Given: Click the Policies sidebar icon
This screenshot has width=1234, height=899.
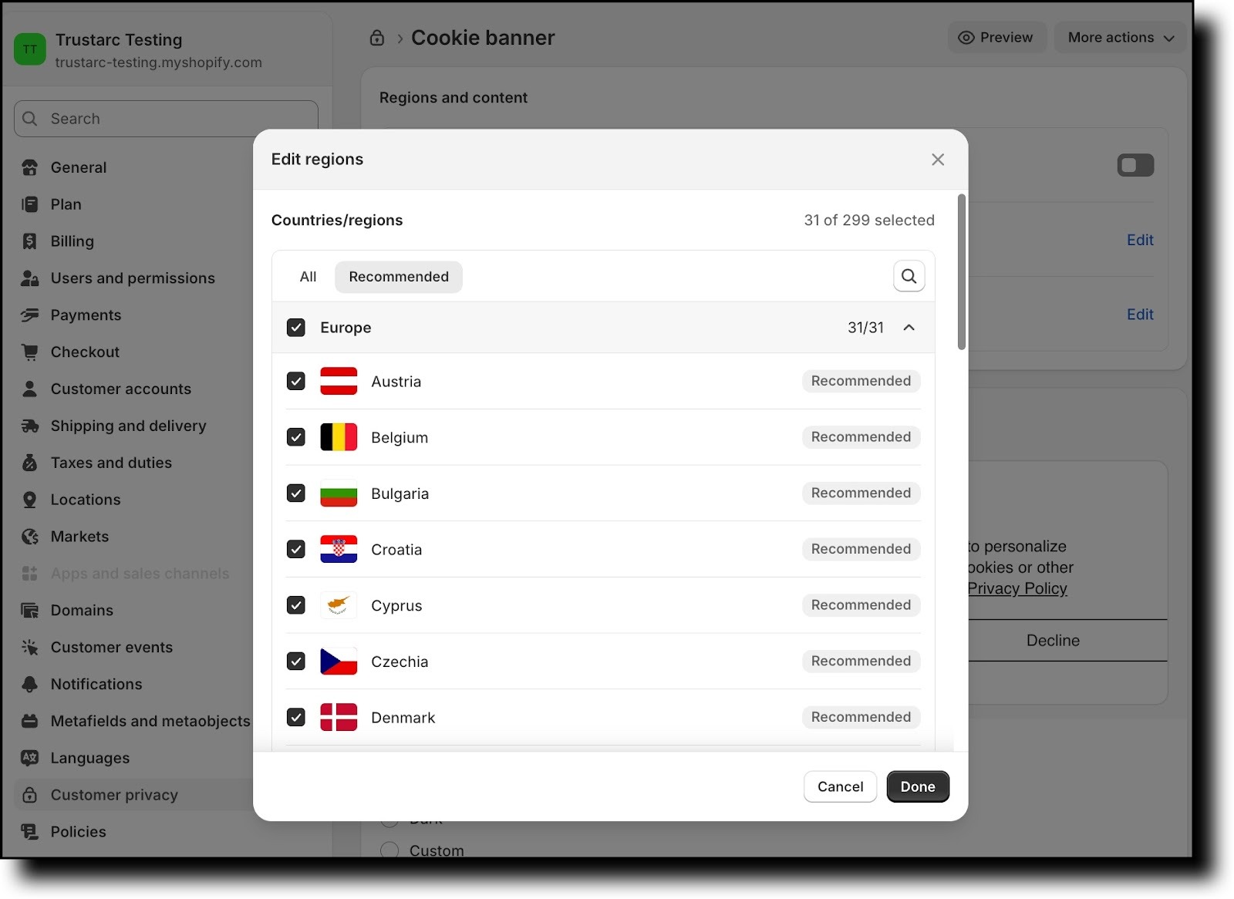Looking at the screenshot, I should (x=30, y=832).
